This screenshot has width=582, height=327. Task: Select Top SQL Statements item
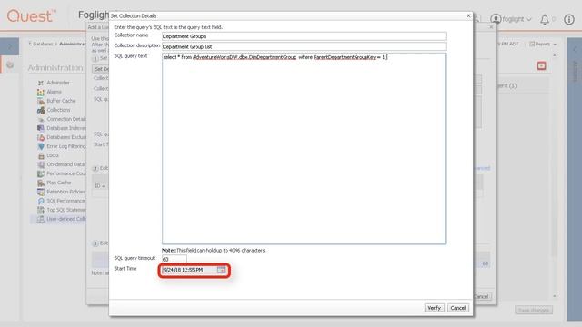point(66,210)
